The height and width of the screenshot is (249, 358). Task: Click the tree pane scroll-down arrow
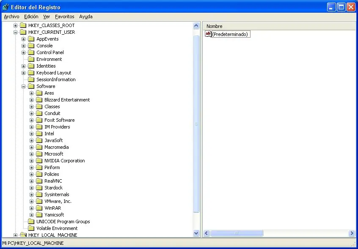click(196, 233)
